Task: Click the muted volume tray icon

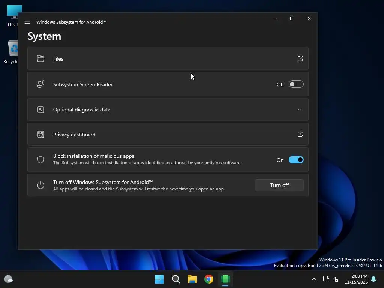Action: pos(336,279)
